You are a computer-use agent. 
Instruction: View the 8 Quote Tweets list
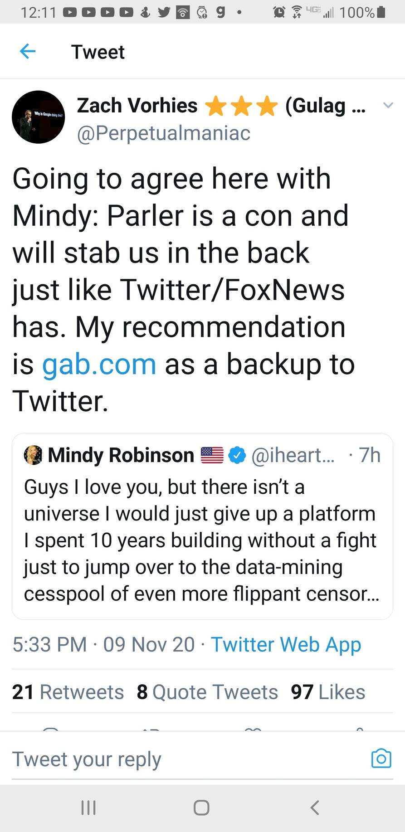coord(207,692)
